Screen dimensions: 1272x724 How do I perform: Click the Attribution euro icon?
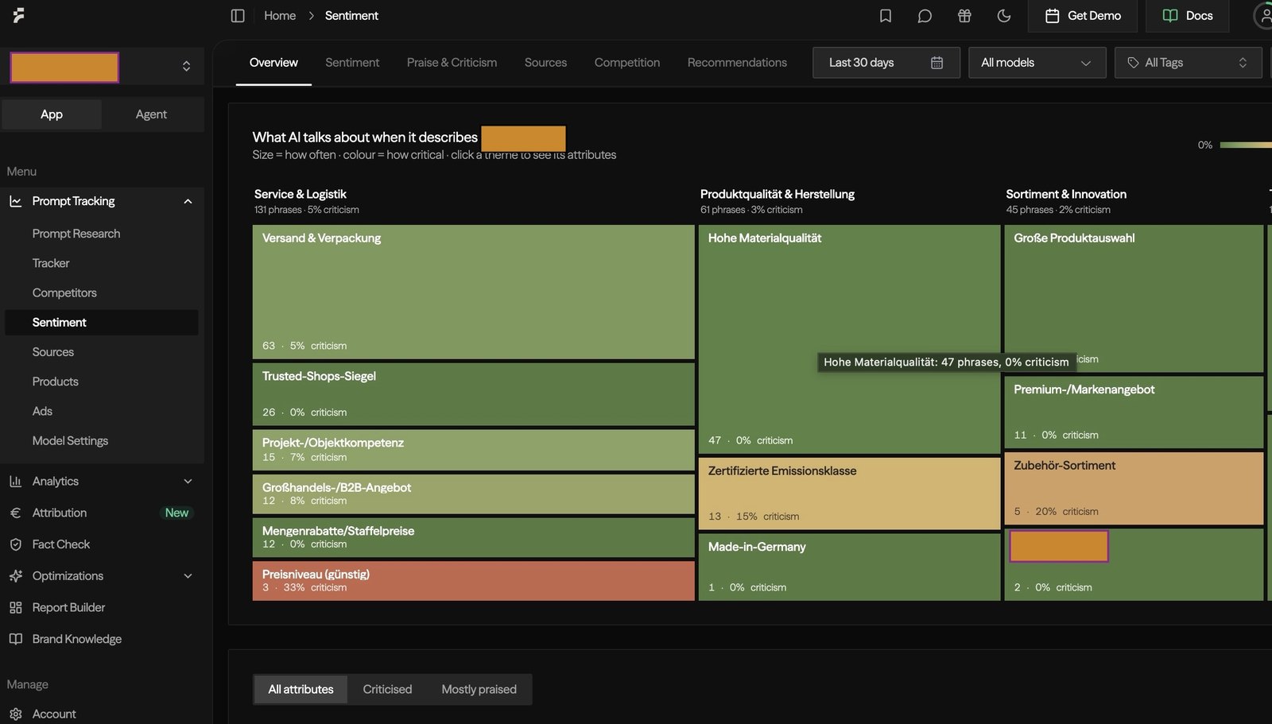15,513
